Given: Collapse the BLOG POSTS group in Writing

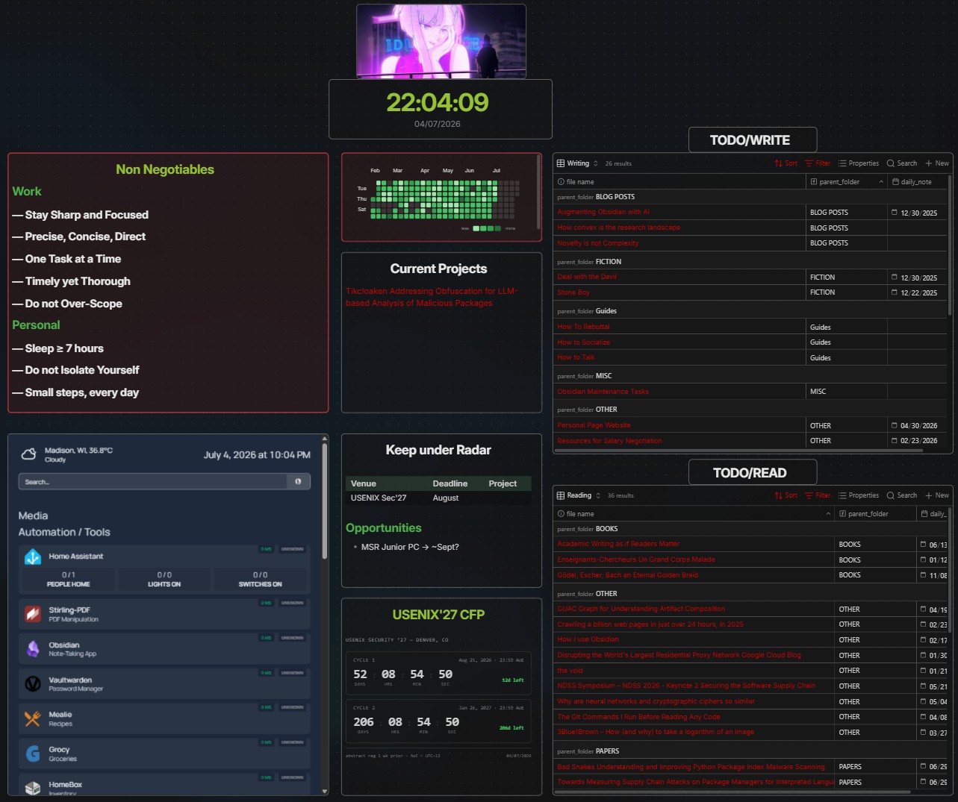Looking at the screenshot, I should [596, 197].
